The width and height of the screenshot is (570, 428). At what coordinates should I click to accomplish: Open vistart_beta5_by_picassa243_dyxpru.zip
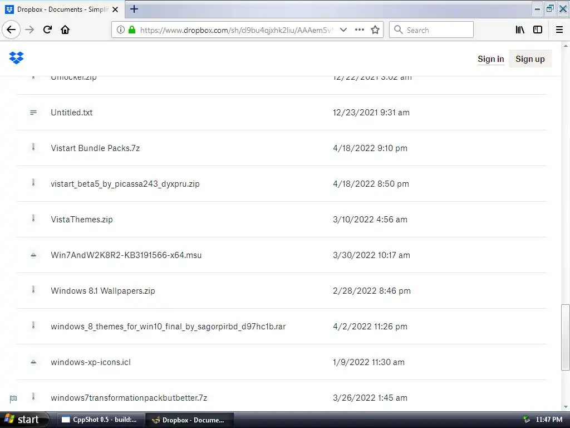(125, 184)
